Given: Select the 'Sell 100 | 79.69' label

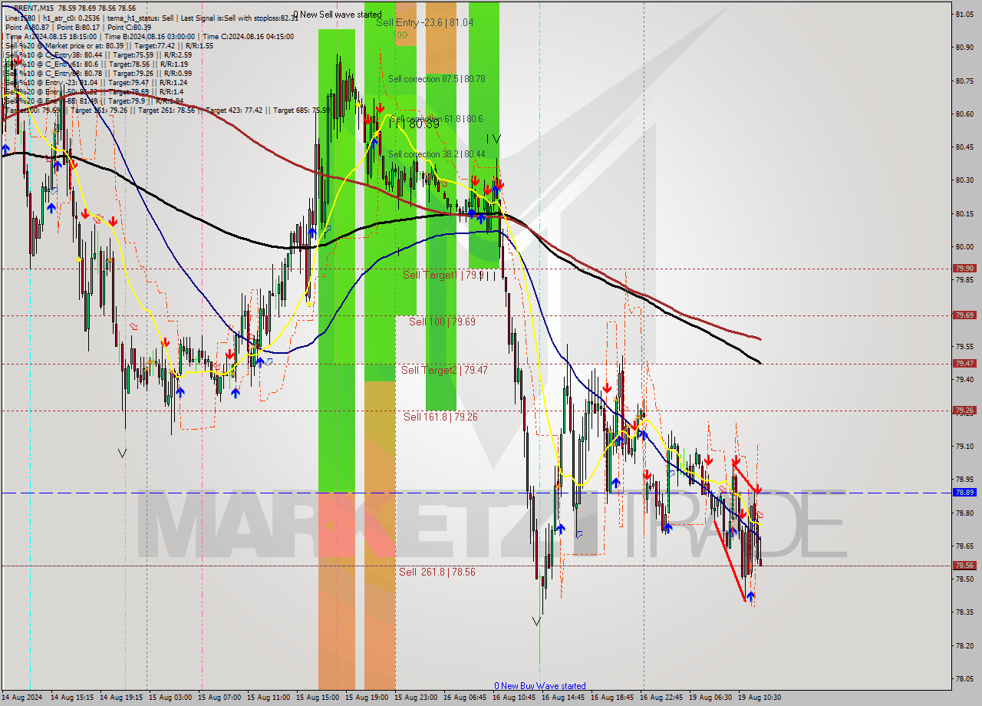Looking at the screenshot, I should point(442,322).
